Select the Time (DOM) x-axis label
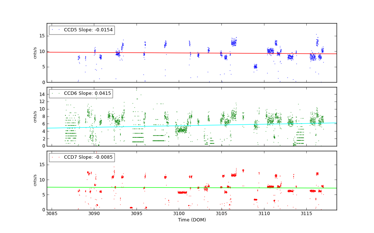This screenshot has width=374, height=233. 191,220
